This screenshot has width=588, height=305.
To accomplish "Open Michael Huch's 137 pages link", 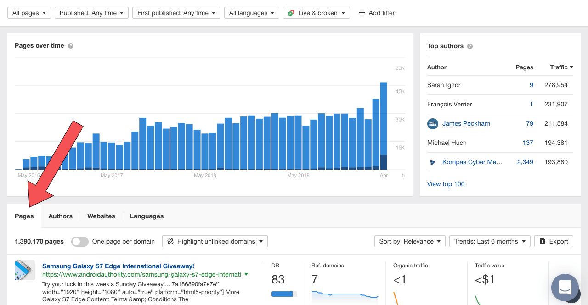I will pyautogui.click(x=528, y=143).
